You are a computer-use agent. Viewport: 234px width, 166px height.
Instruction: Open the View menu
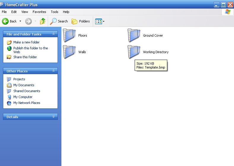coord(25,12)
